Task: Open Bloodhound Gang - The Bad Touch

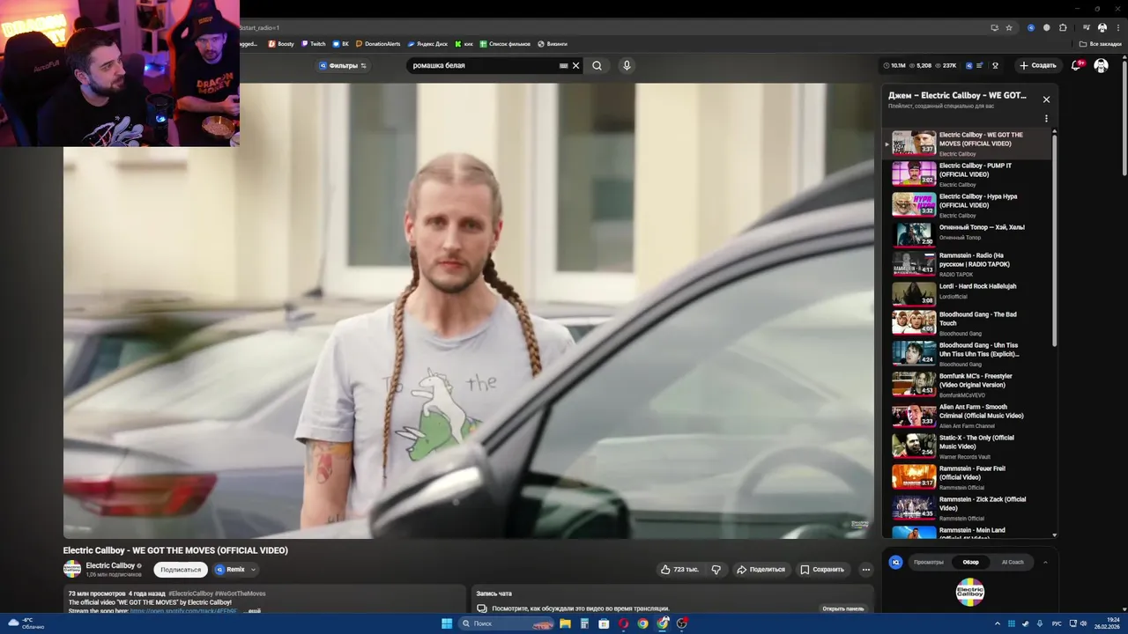Action: pyautogui.click(x=969, y=323)
